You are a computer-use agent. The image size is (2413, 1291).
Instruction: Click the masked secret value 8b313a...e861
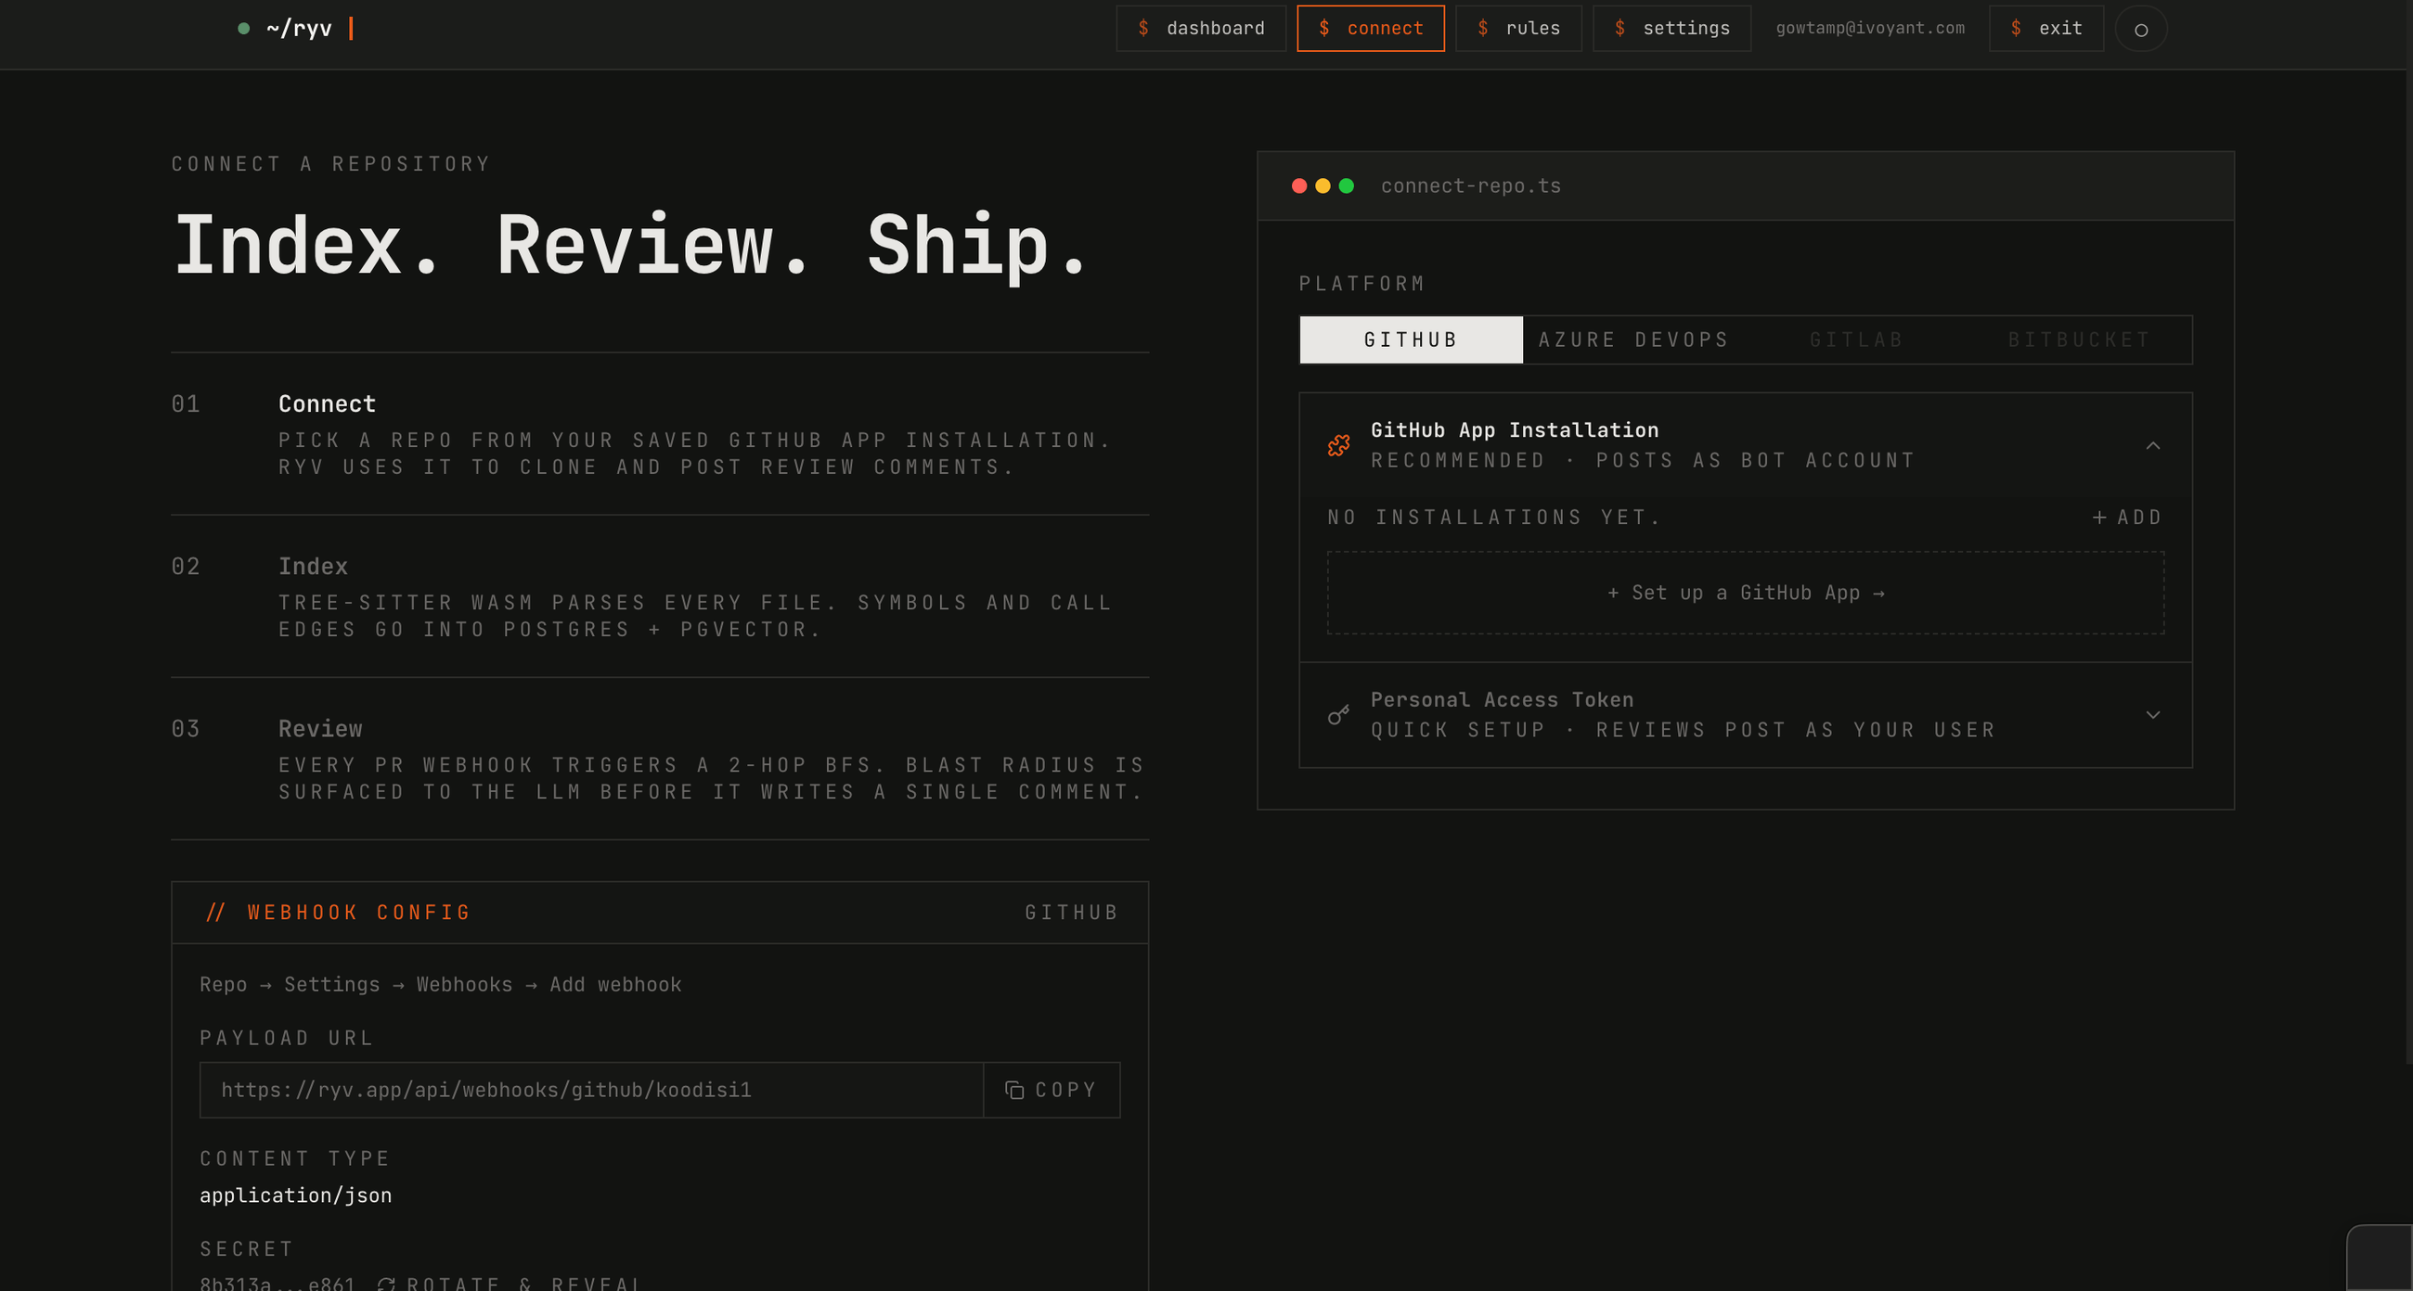pyautogui.click(x=277, y=1284)
